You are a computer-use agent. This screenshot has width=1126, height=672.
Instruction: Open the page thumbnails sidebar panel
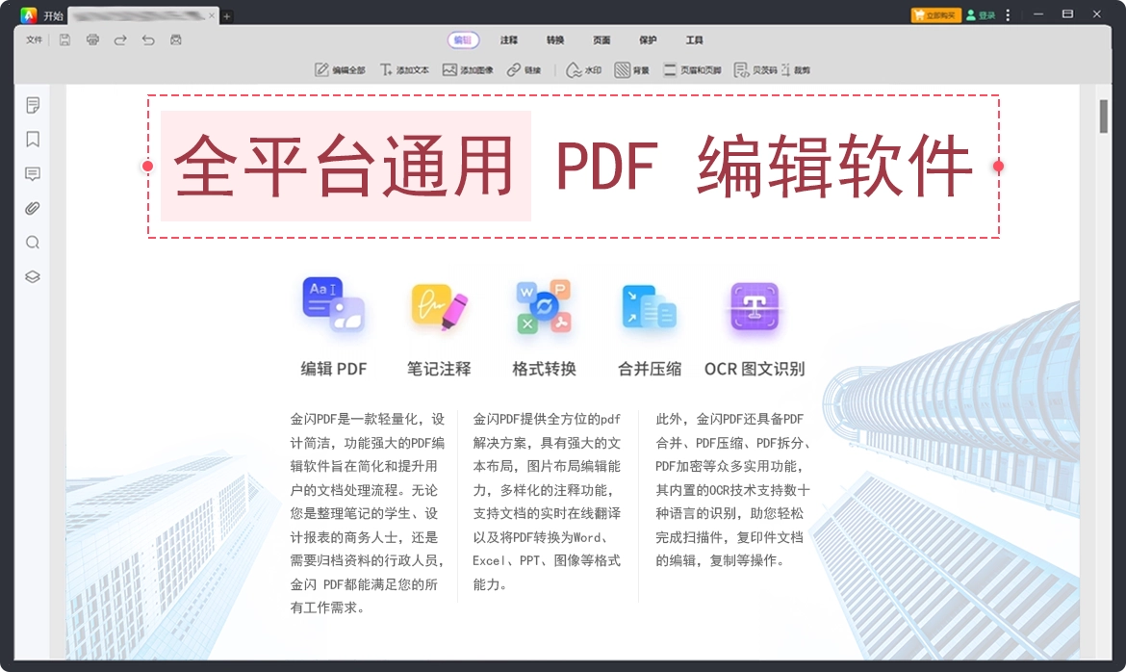point(33,106)
